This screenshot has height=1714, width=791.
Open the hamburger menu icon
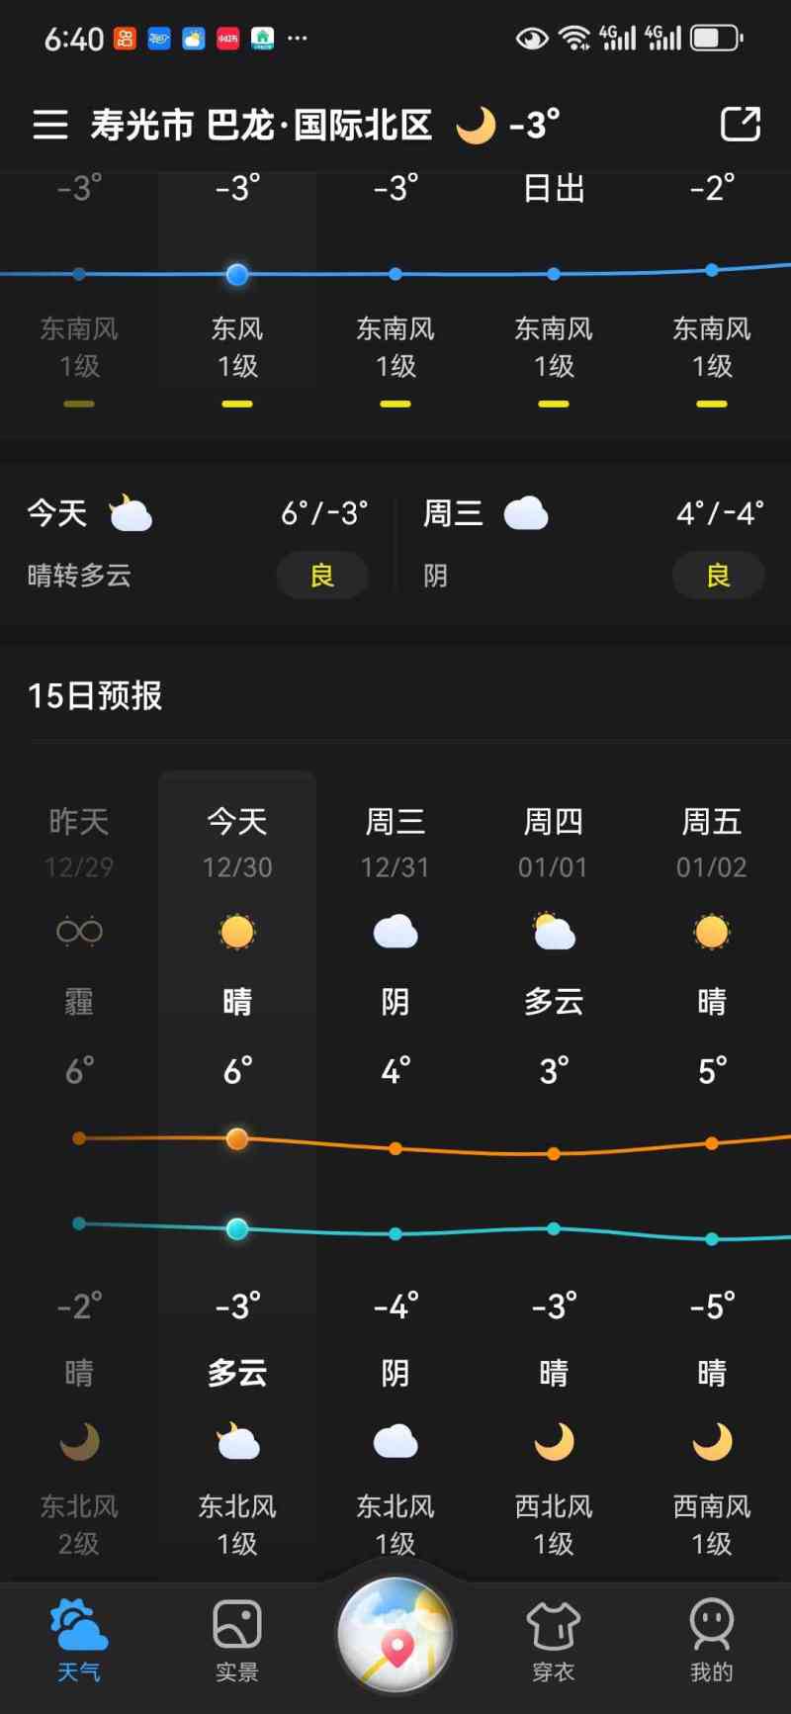[x=50, y=125]
